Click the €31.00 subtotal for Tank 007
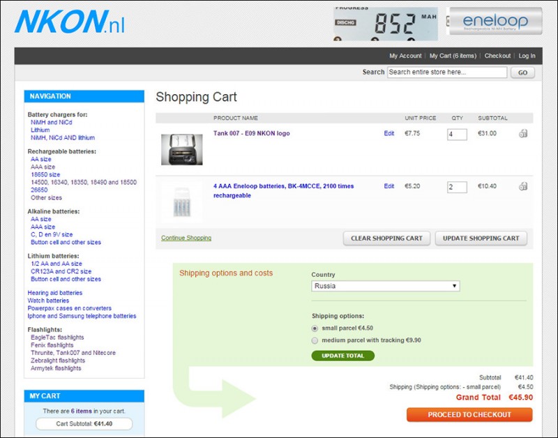Viewport: 558px width, 438px height. pyautogui.click(x=487, y=133)
